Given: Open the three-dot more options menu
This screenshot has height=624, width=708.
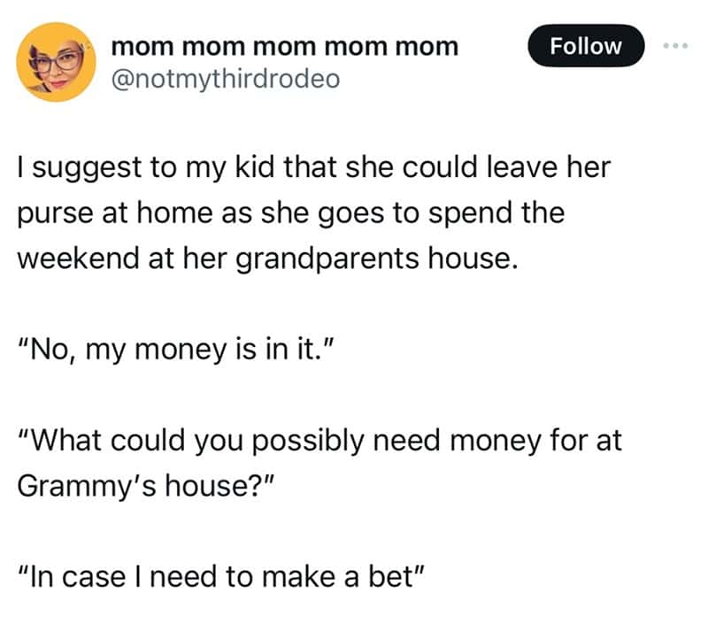Looking at the screenshot, I should [676, 46].
